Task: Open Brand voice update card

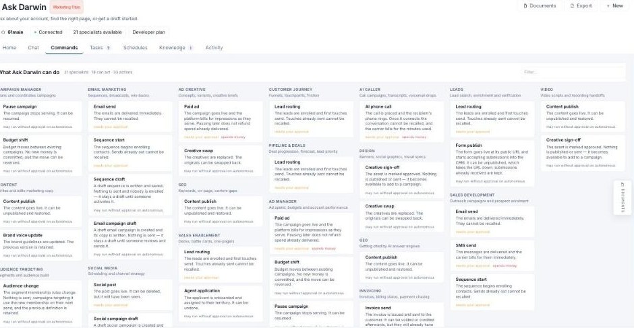Action: pyautogui.click(x=40, y=245)
